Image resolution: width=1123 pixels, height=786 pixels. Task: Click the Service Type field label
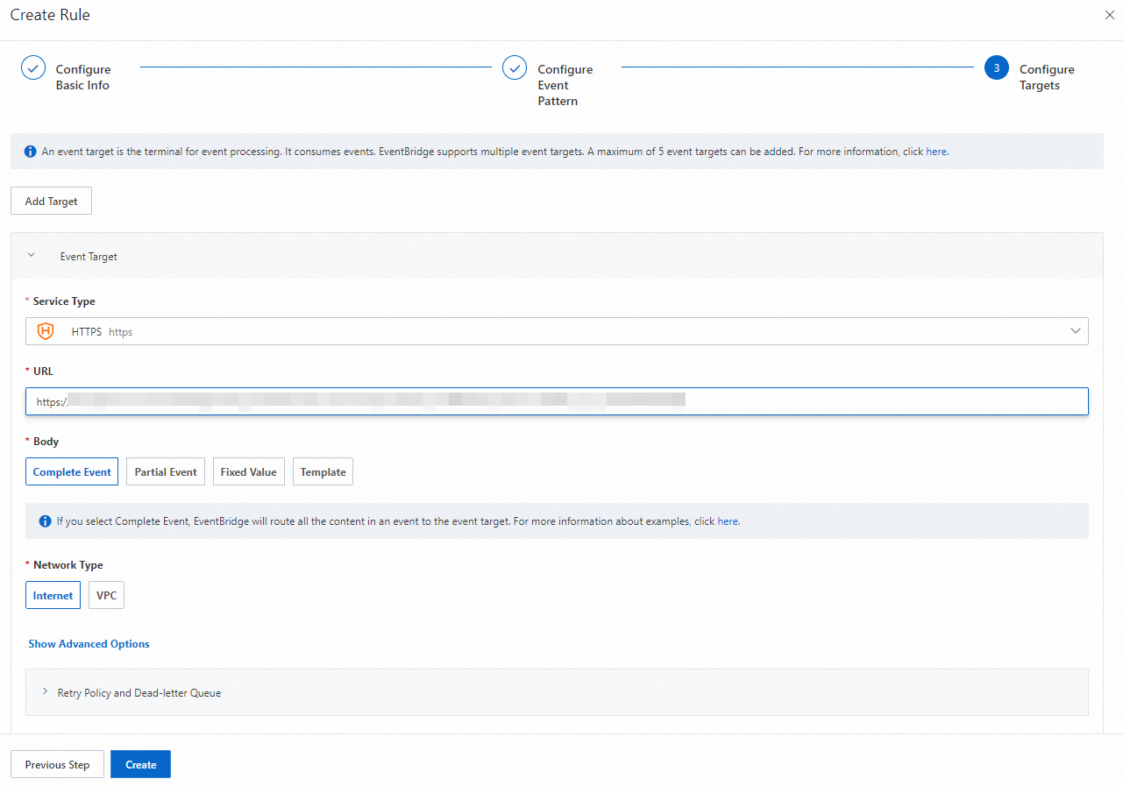64,301
